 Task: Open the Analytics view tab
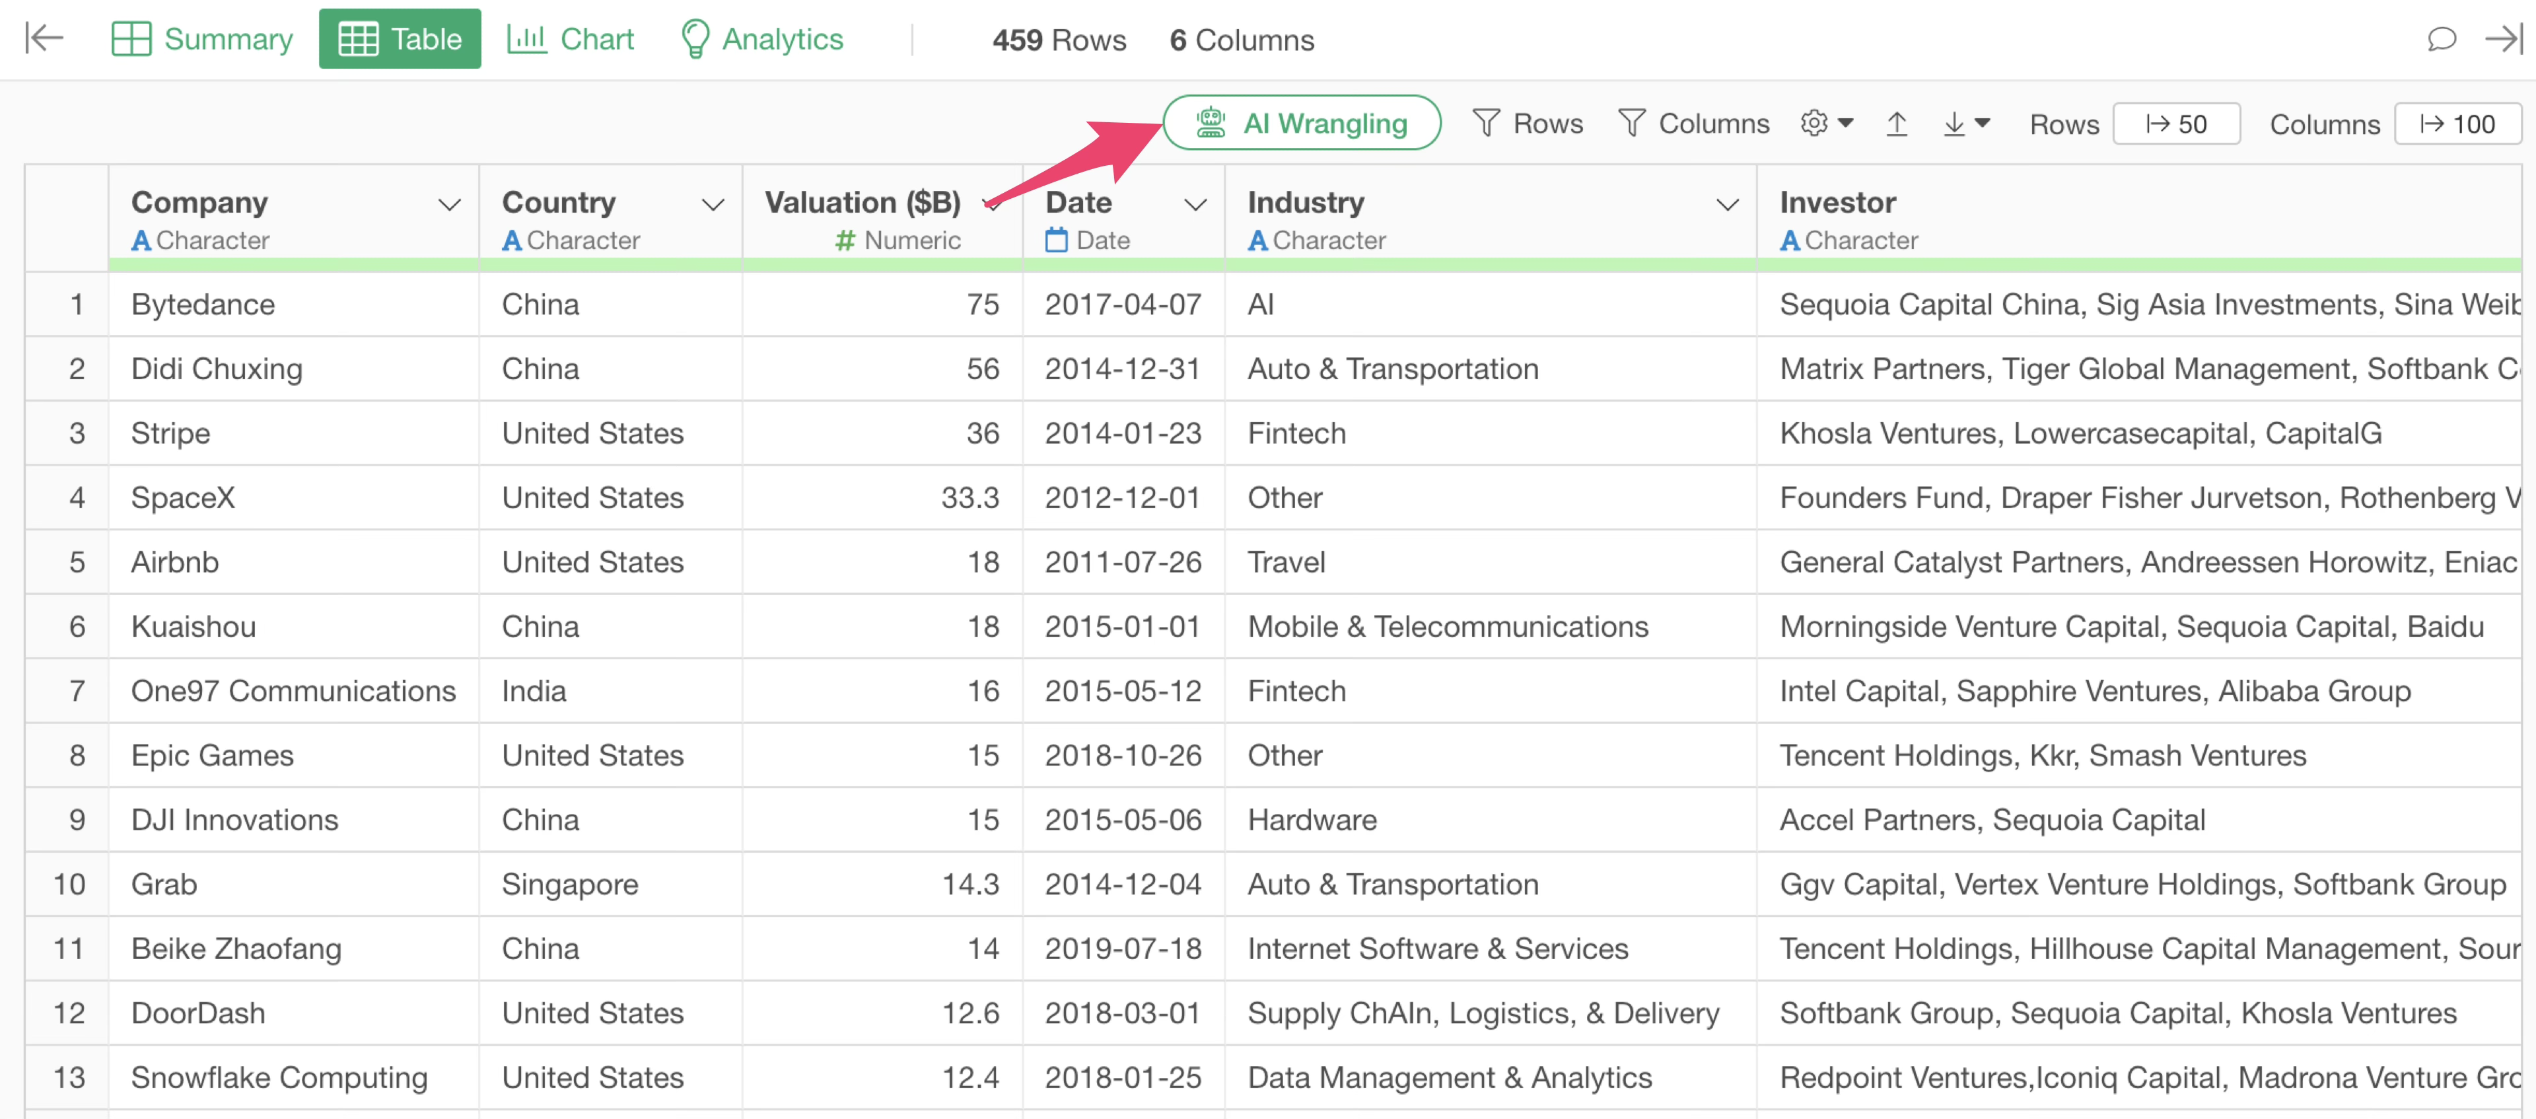762,38
